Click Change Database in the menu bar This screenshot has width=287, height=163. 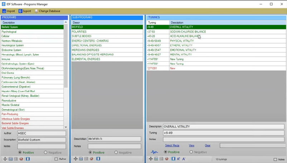47,11
